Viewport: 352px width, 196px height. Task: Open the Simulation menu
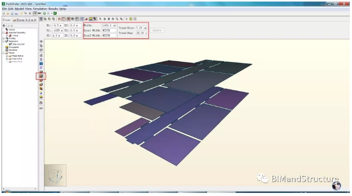40,9
